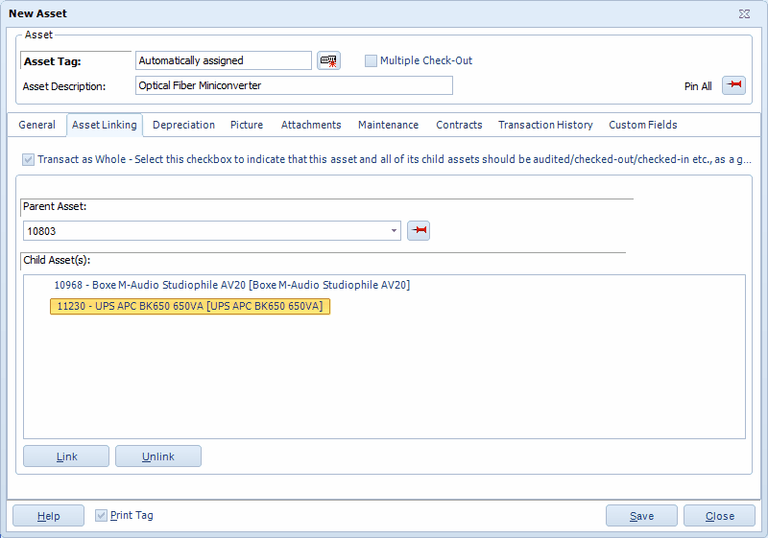768x538 pixels.
Task: Close the New Asset window with X
Action: pyautogui.click(x=744, y=13)
